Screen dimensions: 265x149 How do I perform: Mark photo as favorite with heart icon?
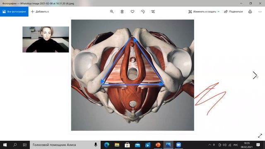pos(132,12)
